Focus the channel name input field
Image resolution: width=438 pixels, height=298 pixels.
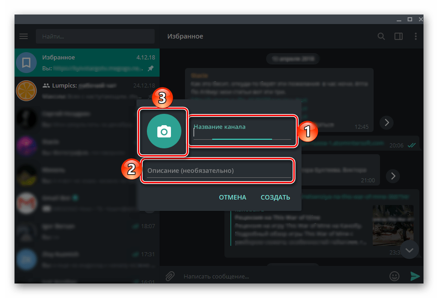pyautogui.click(x=242, y=132)
